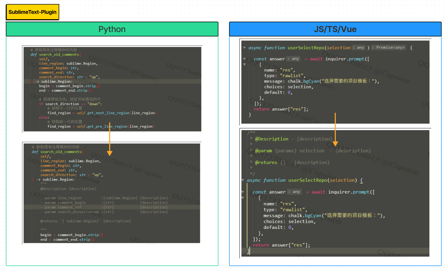Click the comment "# 获取前一行的位置"

(x=65, y=122)
